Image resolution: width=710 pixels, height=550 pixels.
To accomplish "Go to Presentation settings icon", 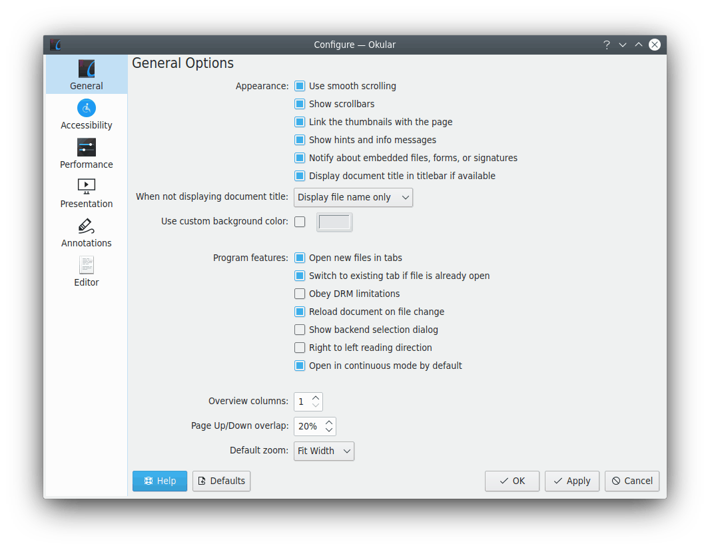I will tap(87, 186).
